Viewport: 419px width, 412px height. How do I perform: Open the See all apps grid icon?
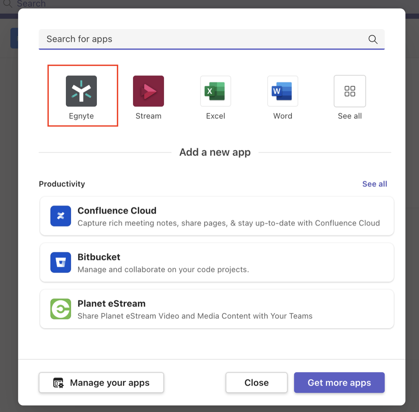tap(349, 91)
